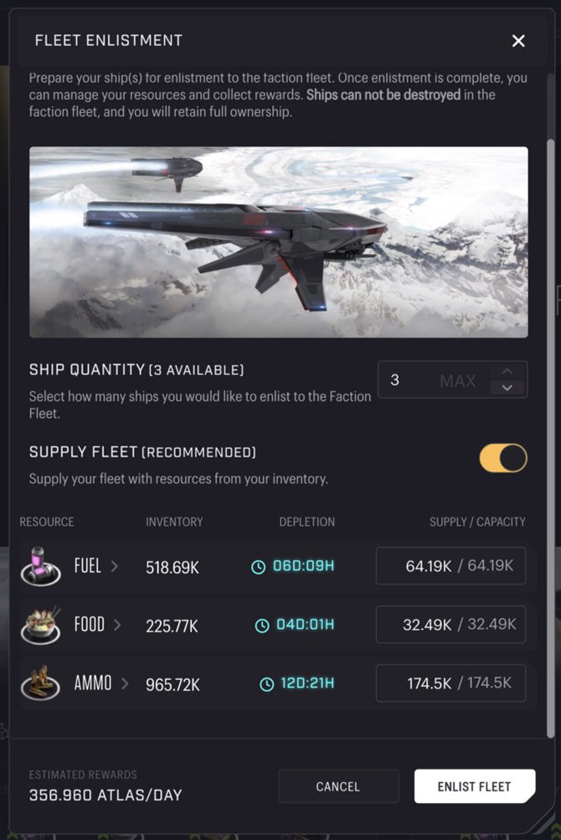Disable the Supply Fleet toggle
This screenshot has height=840, width=561.
[502, 457]
